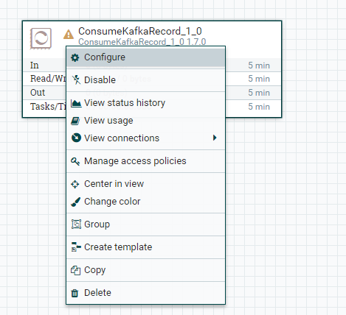Select Copy menu entry
Image resolution: width=346 pixels, height=315 pixels.
point(145,270)
